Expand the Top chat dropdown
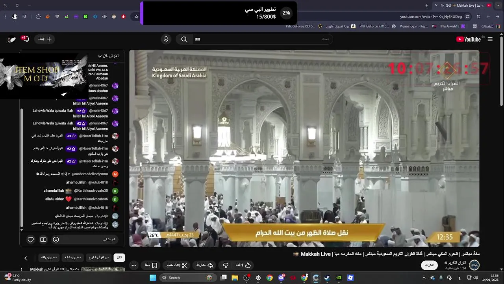This screenshot has width=504, height=284. click(x=108, y=56)
